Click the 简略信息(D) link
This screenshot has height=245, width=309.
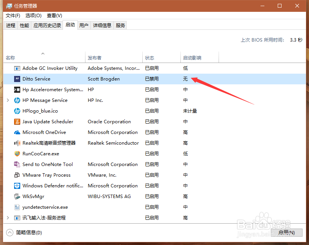click(x=29, y=232)
